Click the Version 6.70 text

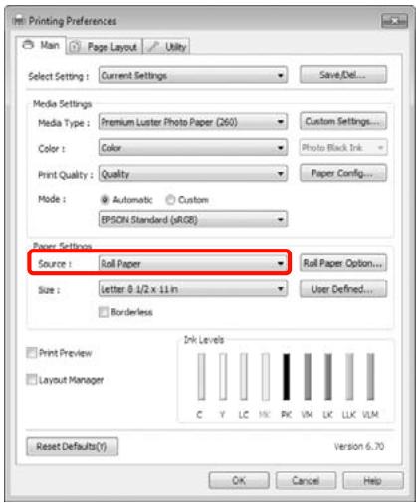pyautogui.click(x=359, y=446)
